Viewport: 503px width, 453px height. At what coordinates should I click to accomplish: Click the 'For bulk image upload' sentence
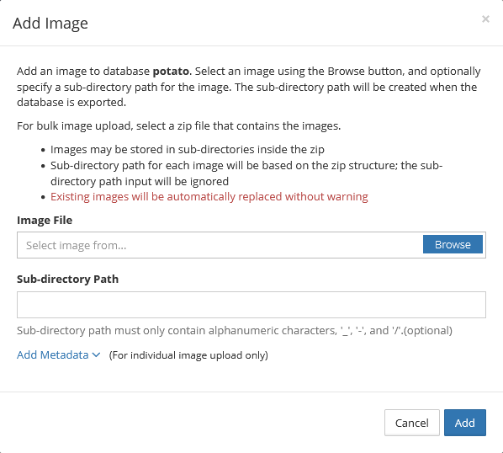pos(178,125)
